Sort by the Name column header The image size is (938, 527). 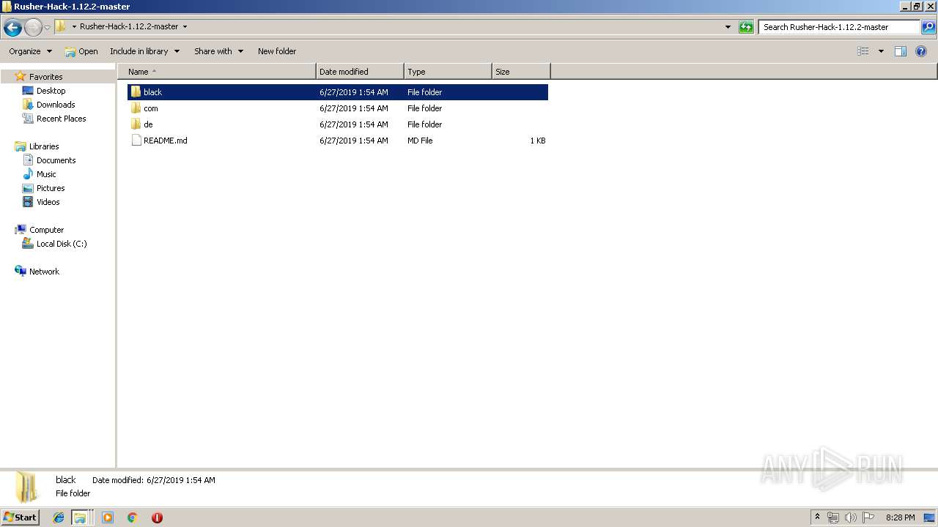[x=216, y=72]
